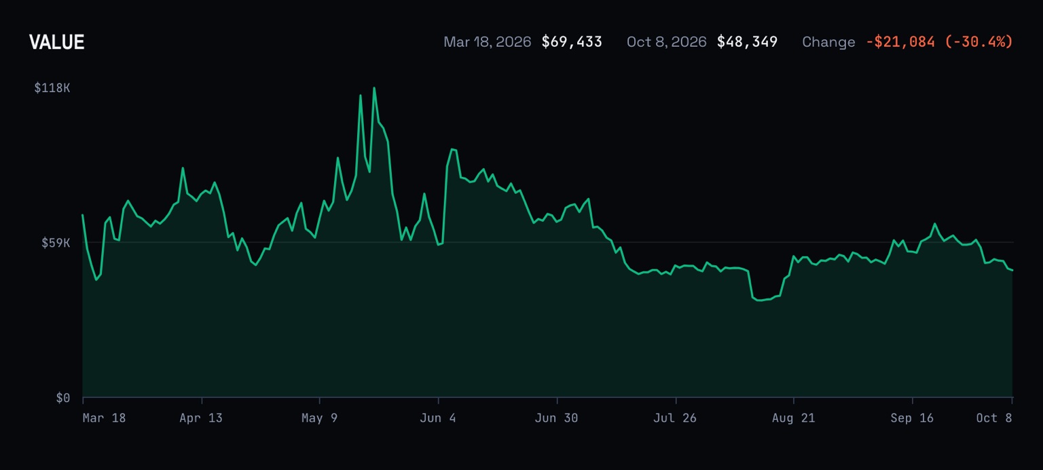Image resolution: width=1043 pixels, height=470 pixels.
Task: Click the May 9 x-axis label
Action: [x=319, y=418]
